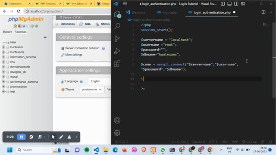The width and height of the screenshot is (276, 155).
Task: Expand the information_schema database node
Action: tap(3, 57)
